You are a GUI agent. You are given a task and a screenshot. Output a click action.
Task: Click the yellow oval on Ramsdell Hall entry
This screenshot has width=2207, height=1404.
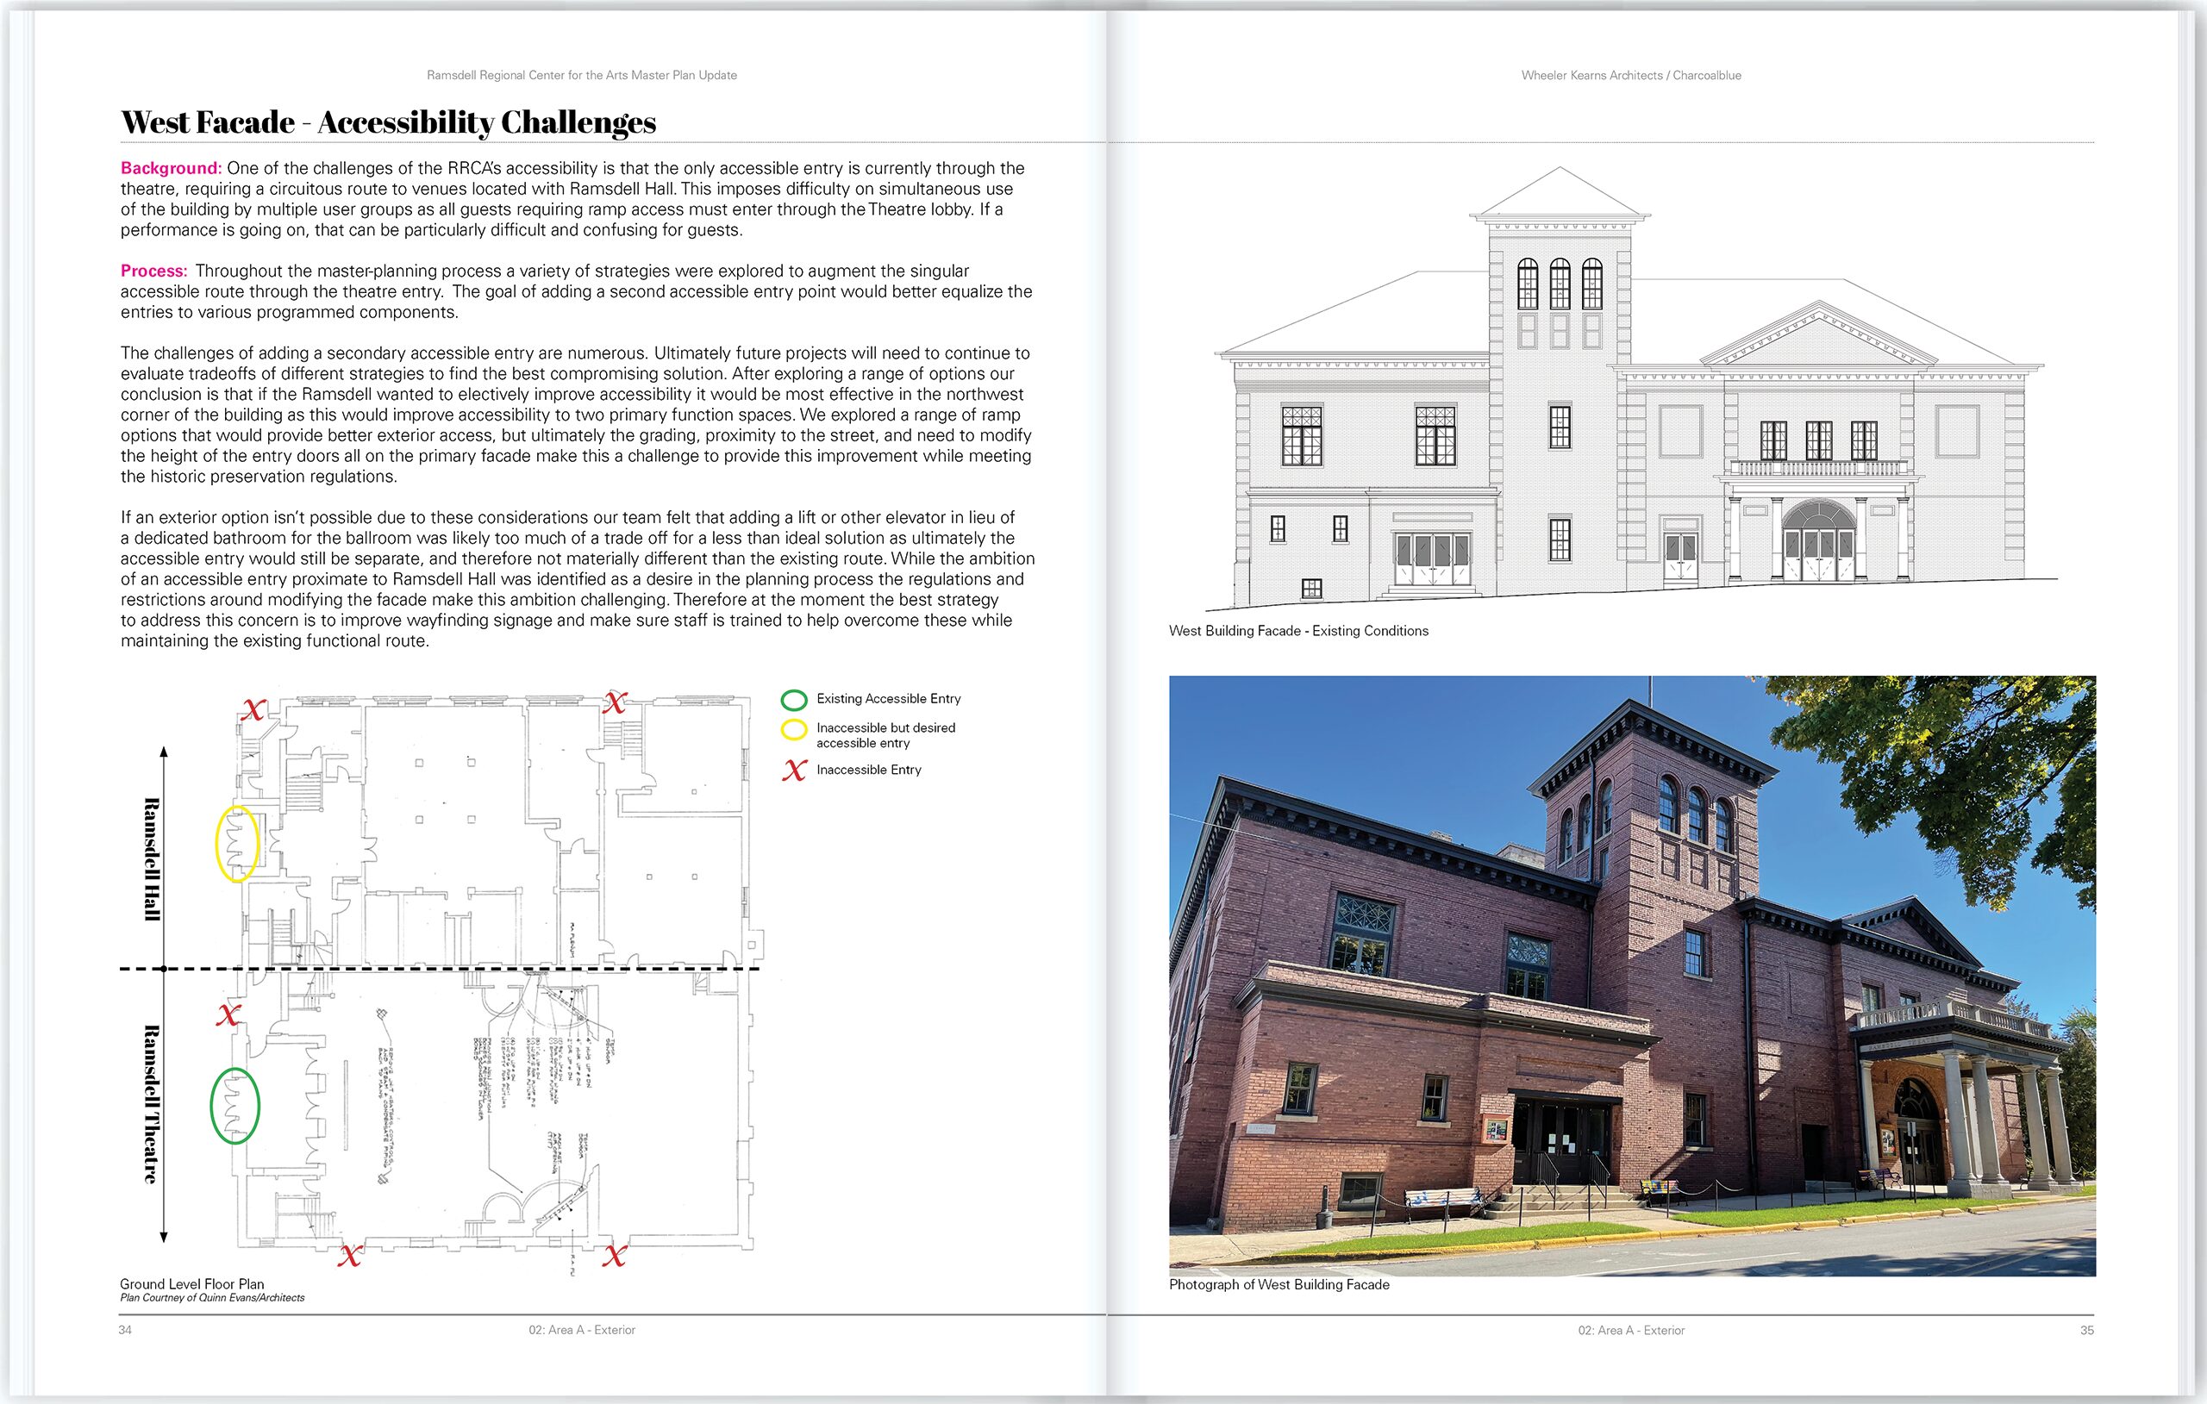[x=236, y=844]
